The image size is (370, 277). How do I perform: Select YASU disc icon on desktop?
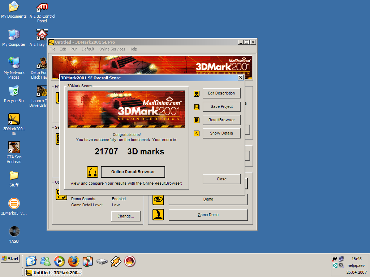point(14,234)
